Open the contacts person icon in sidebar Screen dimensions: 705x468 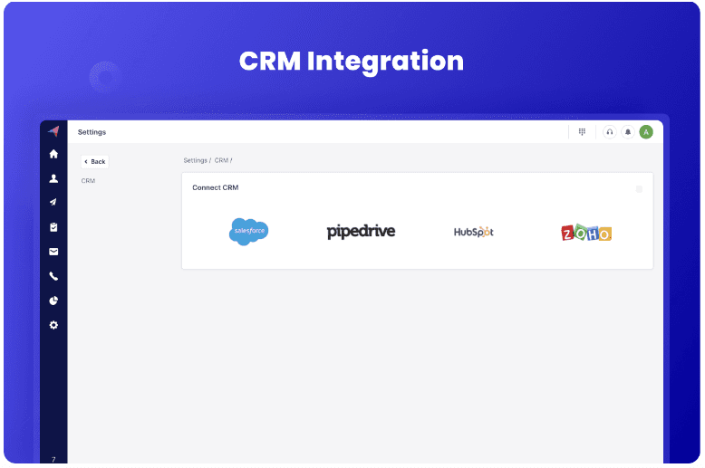pyautogui.click(x=53, y=178)
